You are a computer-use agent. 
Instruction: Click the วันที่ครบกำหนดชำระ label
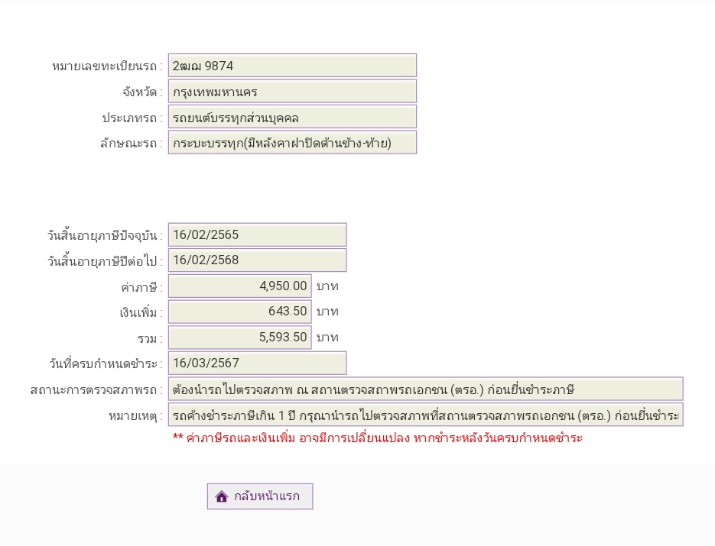pyautogui.click(x=106, y=363)
